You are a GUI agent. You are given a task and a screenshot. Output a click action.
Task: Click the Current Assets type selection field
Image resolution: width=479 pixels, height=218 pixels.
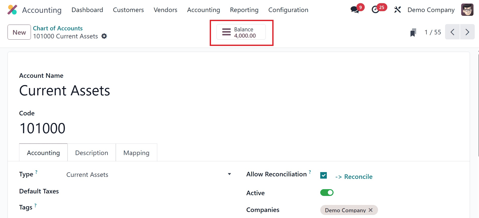click(148, 175)
